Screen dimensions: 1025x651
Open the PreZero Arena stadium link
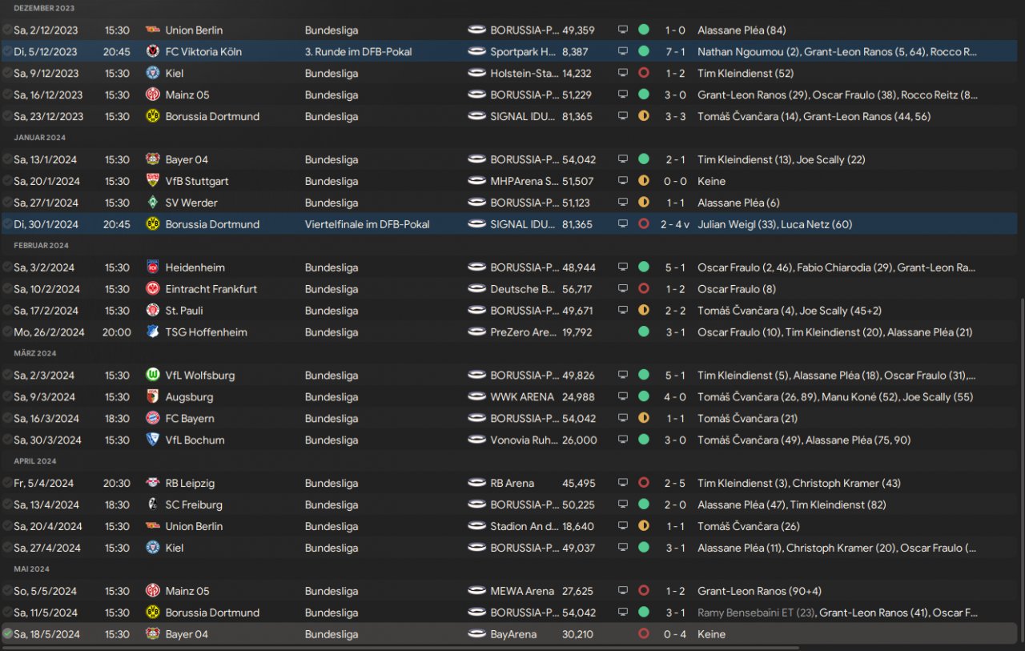[x=524, y=333]
